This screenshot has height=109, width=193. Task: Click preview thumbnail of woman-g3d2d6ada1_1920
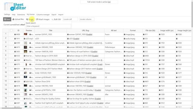click(x=25, y=77)
